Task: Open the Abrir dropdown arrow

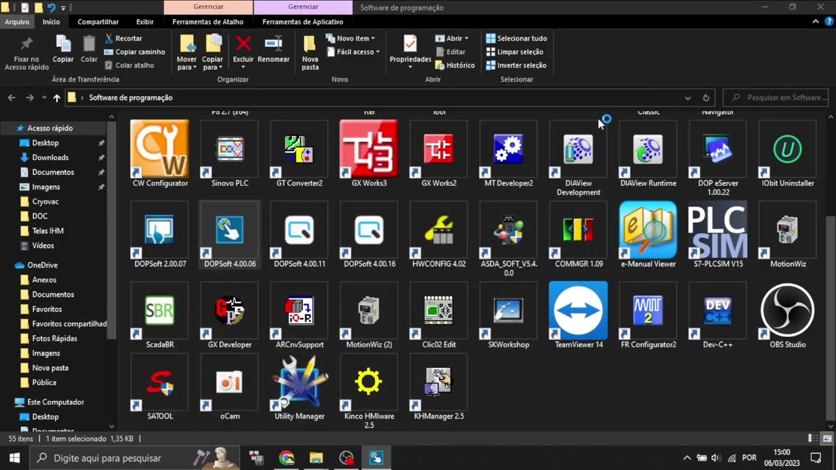Action: [x=466, y=39]
